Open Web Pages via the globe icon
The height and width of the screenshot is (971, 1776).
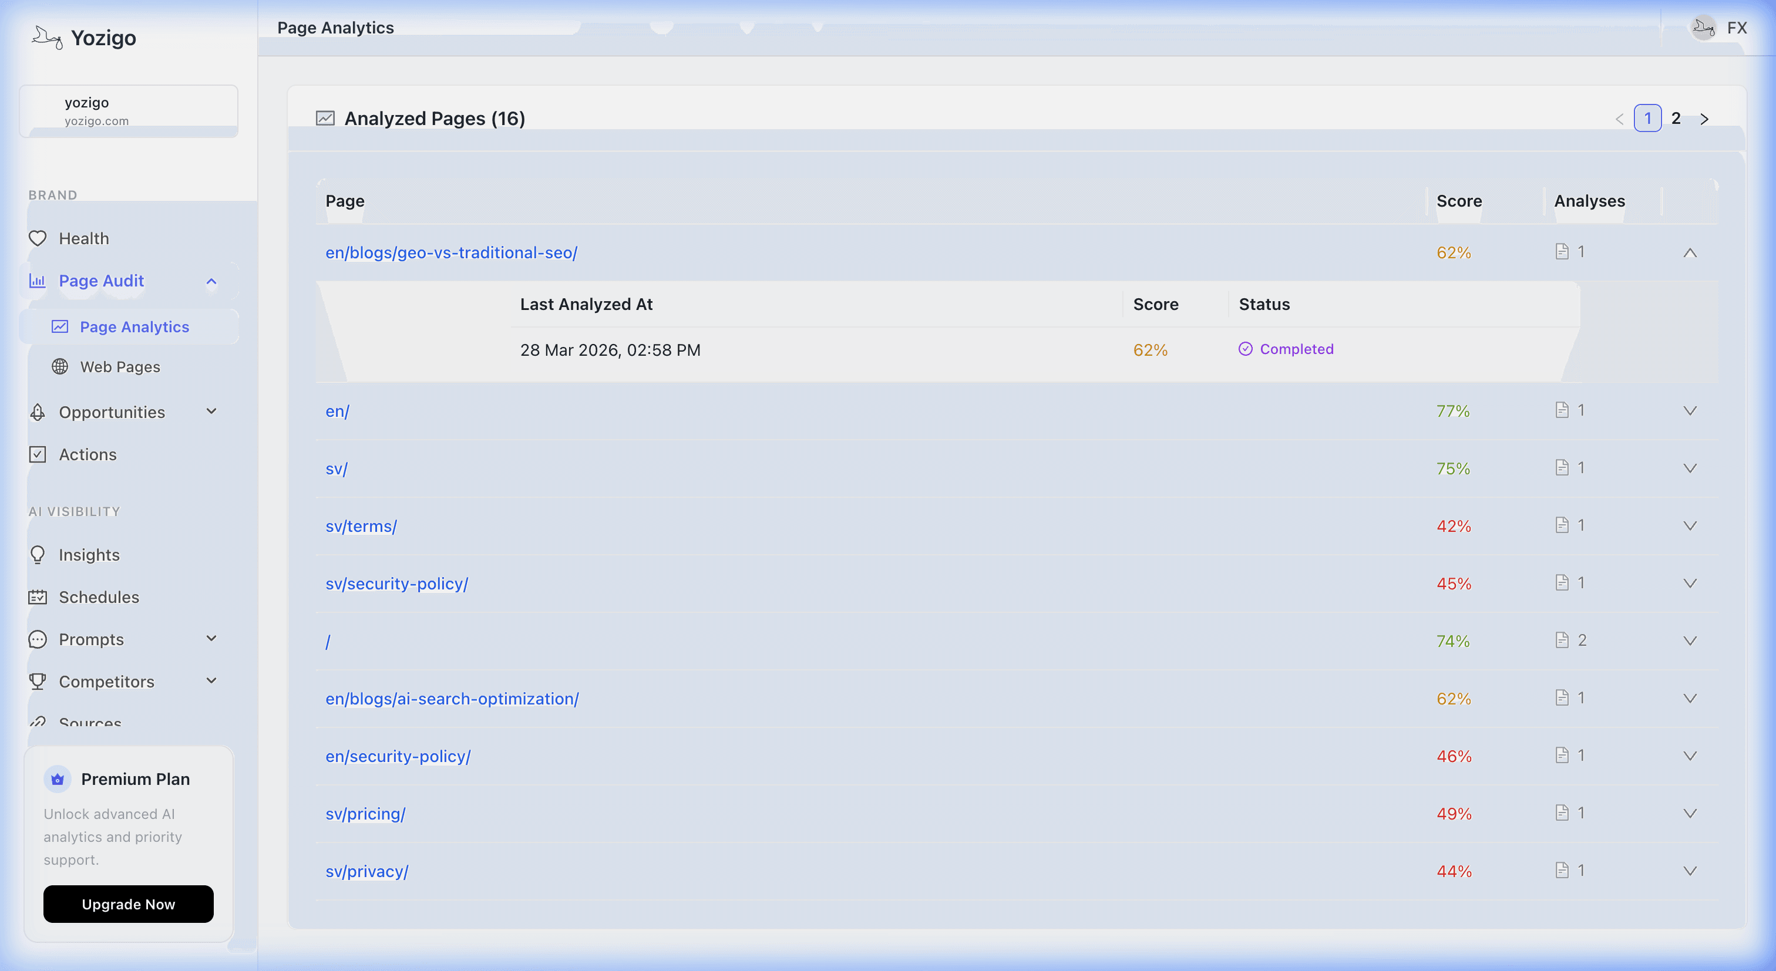click(60, 367)
